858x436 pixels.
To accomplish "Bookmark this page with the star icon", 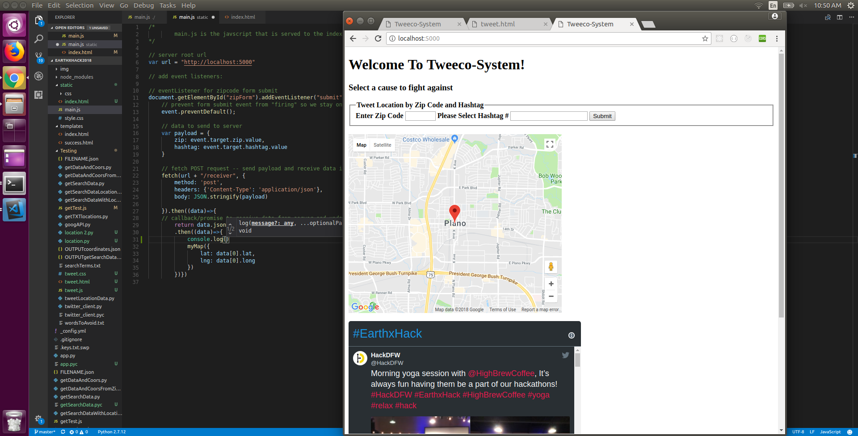I will [705, 38].
